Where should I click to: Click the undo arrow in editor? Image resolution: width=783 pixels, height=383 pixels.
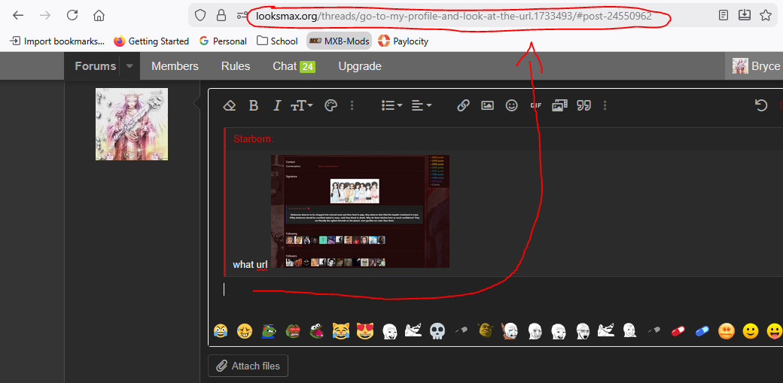pyautogui.click(x=761, y=106)
